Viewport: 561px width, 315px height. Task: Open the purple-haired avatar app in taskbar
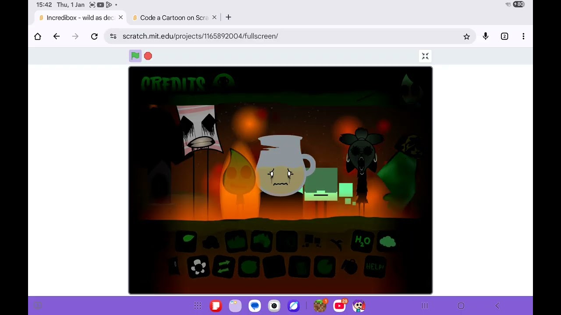[x=359, y=306]
